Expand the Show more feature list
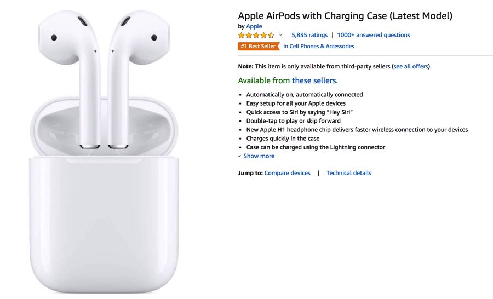 pyautogui.click(x=259, y=156)
